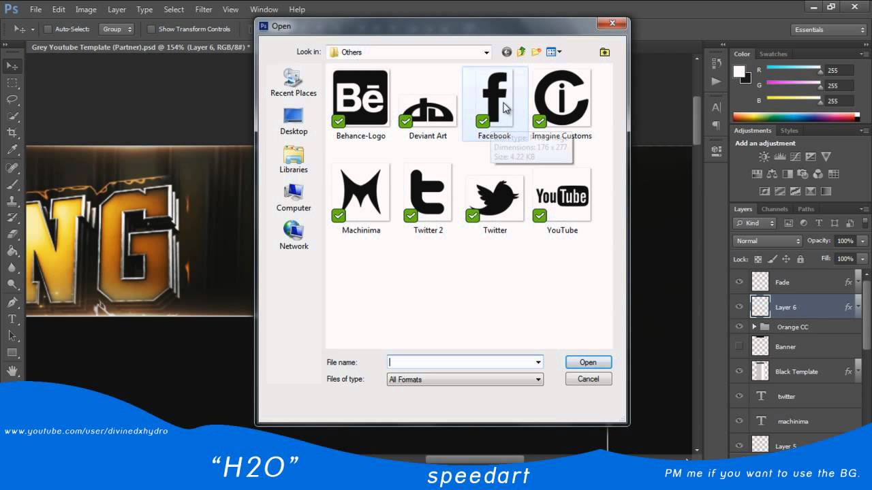
Task: Select the Move tool in the toolbox
Action: click(x=12, y=66)
